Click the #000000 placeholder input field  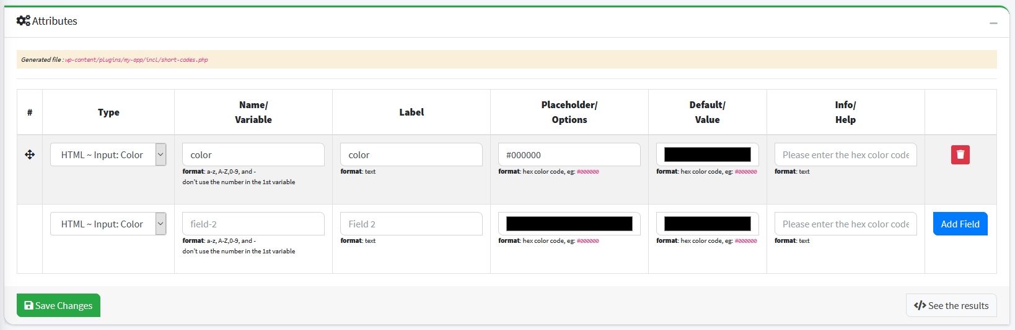tap(569, 154)
